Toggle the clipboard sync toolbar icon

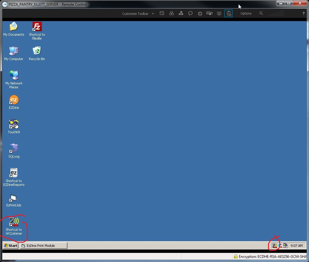[228, 13]
